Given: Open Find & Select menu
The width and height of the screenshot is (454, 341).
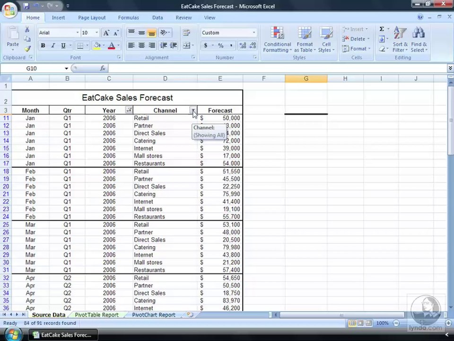Looking at the screenshot, I should (419, 40).
